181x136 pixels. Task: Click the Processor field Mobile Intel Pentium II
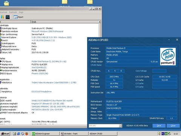coord(132,48)
